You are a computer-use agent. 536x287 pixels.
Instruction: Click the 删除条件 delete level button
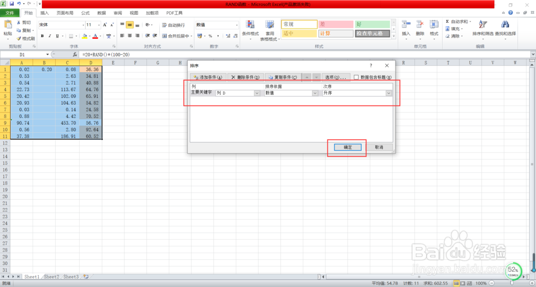[245, 78]
